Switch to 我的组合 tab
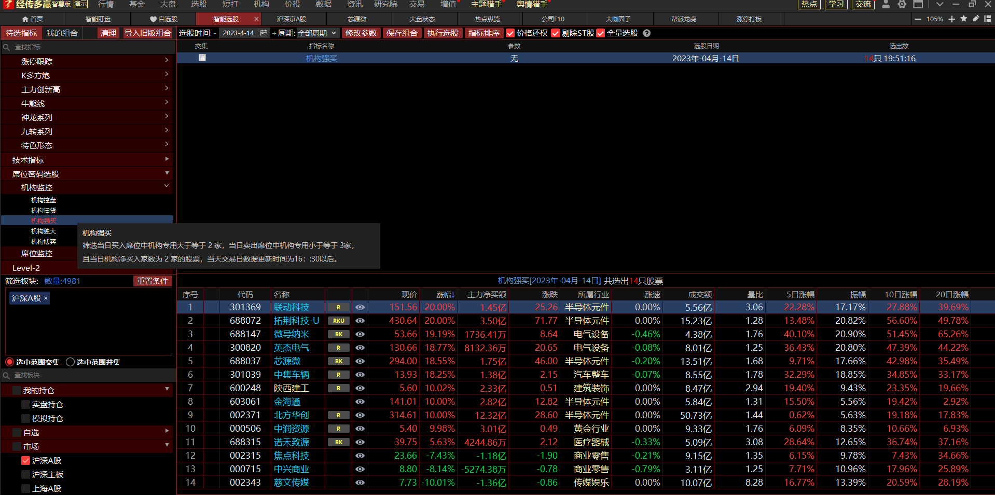 click(x=62, y=33)
